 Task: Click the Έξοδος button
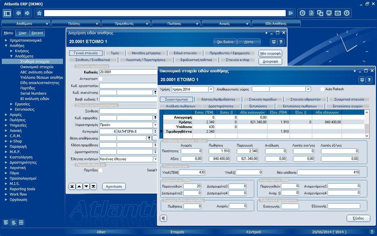point(358,218)
